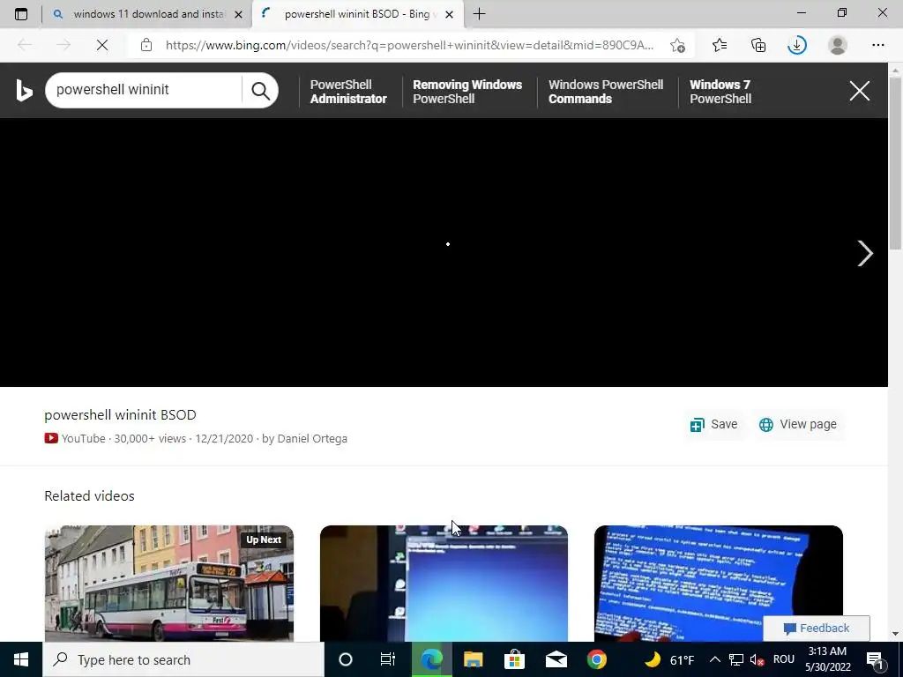Open the weather widget showing 61°F
The width and height of the screenshot is (903, 677).
[x=669, y=659]
